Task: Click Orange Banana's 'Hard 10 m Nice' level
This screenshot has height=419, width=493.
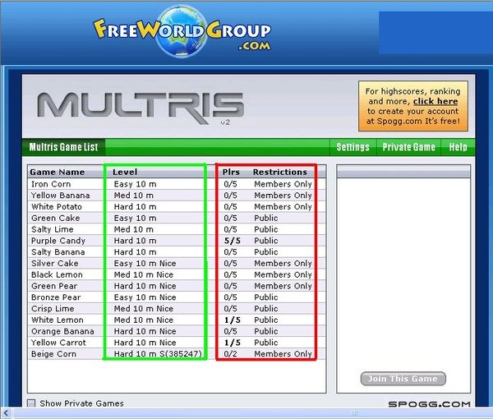Action: coord(145,331)
